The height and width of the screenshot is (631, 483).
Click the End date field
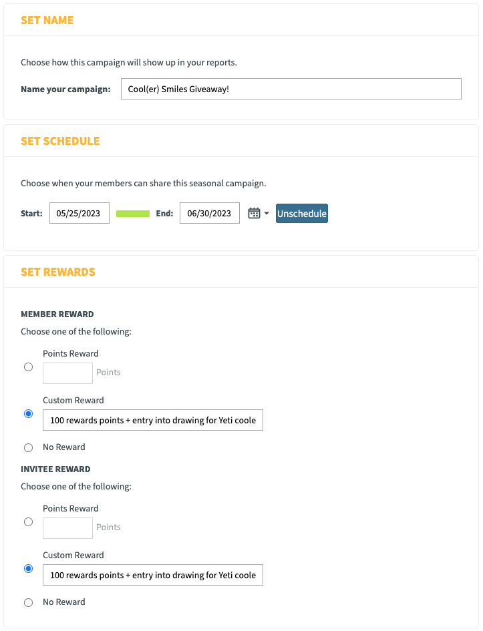(210, 213)
